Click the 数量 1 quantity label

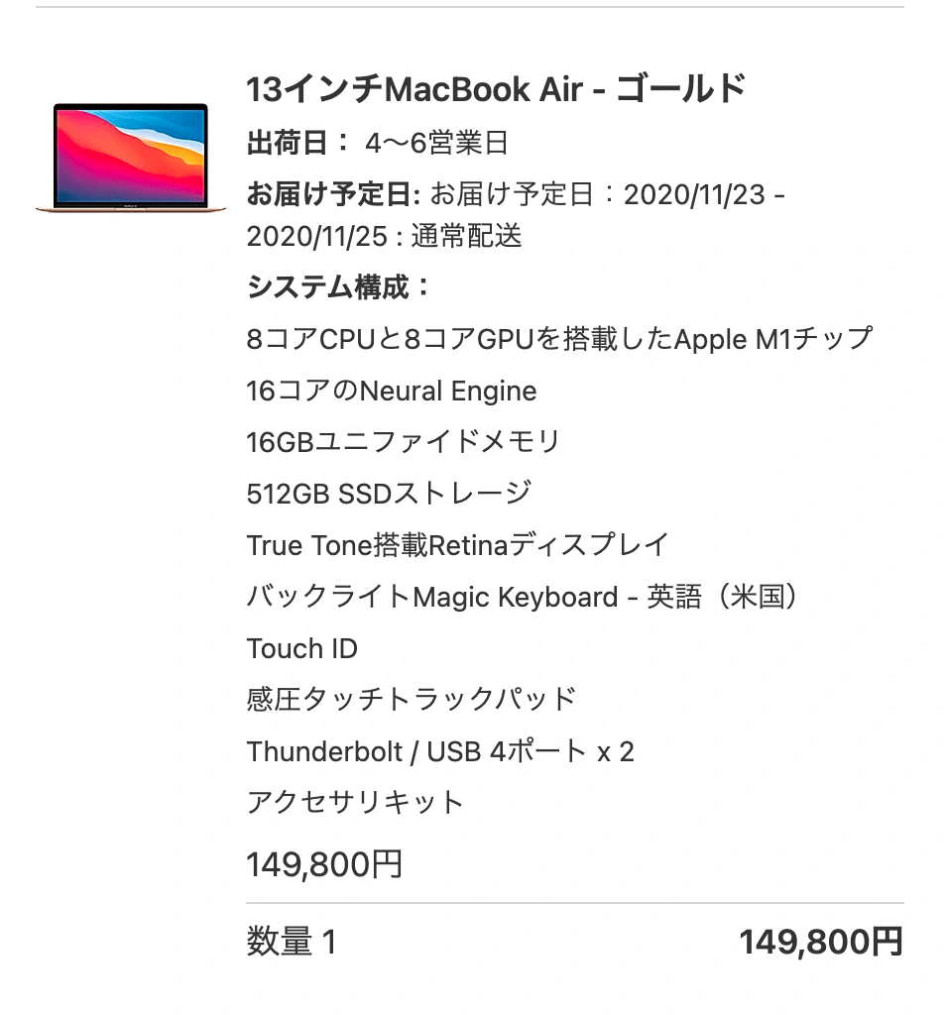point(292,942)
